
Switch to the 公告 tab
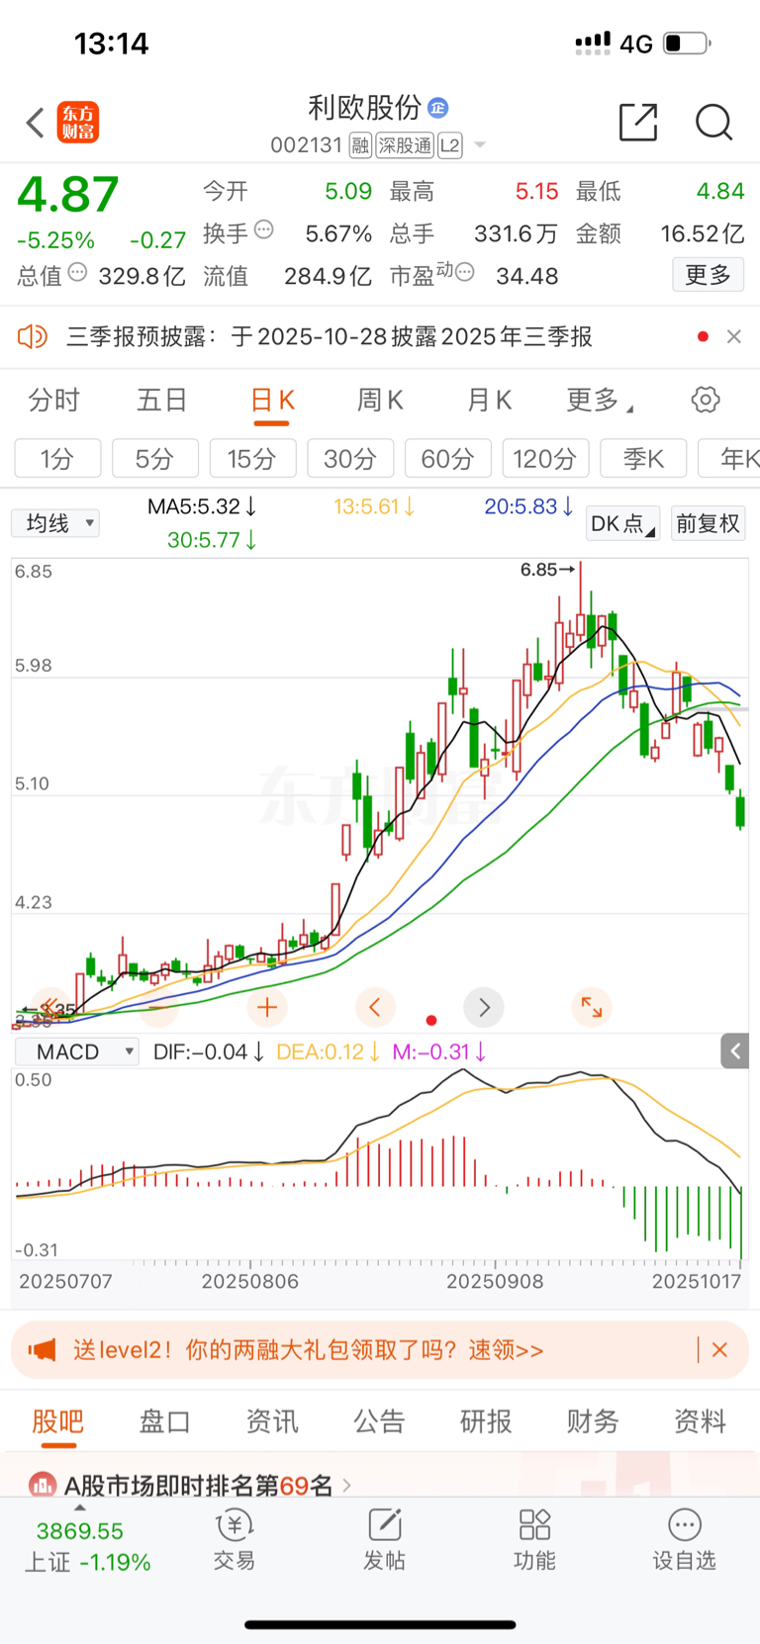[379, 1421]
